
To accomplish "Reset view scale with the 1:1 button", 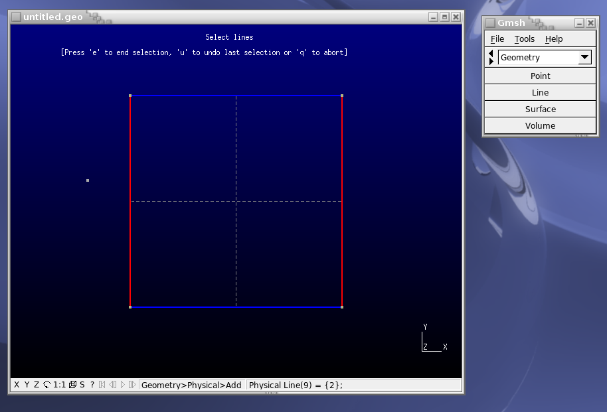I will click(59, 385).
